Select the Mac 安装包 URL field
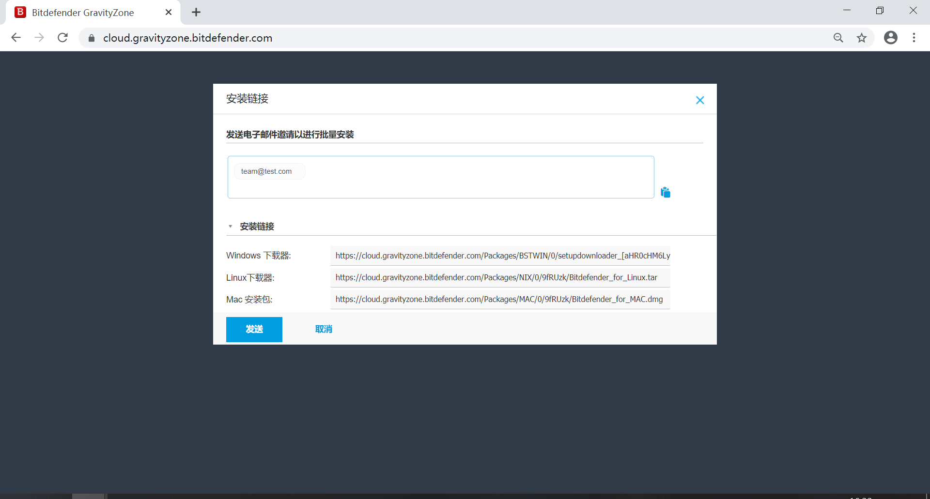This screenshot has height=499, width=930. 500,299
